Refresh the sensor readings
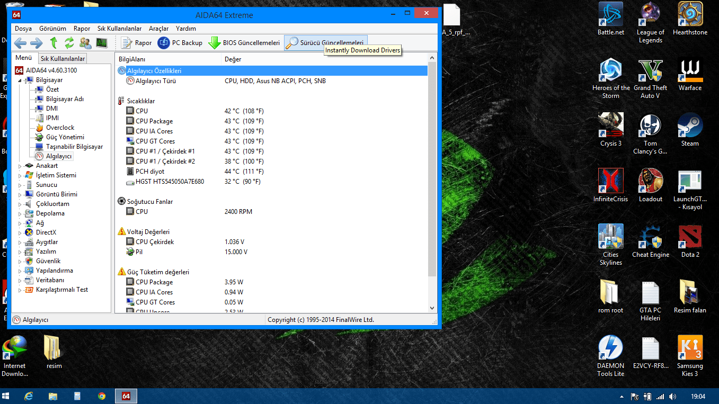 pyautogui.click(x=69, y=43)
